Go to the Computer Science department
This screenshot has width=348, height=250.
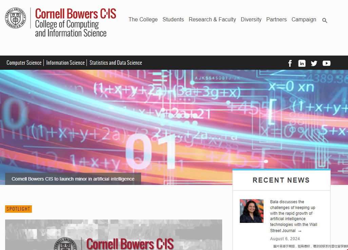(x=24, y=63)
